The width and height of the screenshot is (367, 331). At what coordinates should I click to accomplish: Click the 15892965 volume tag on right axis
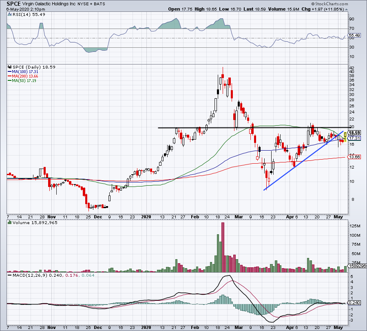pos(357,266)
